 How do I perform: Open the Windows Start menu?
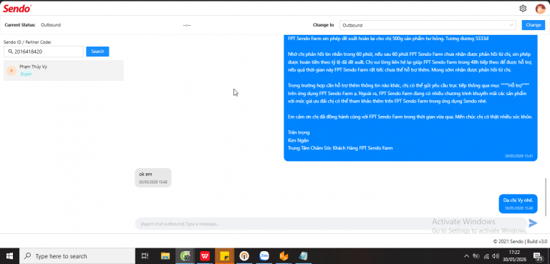9,256
